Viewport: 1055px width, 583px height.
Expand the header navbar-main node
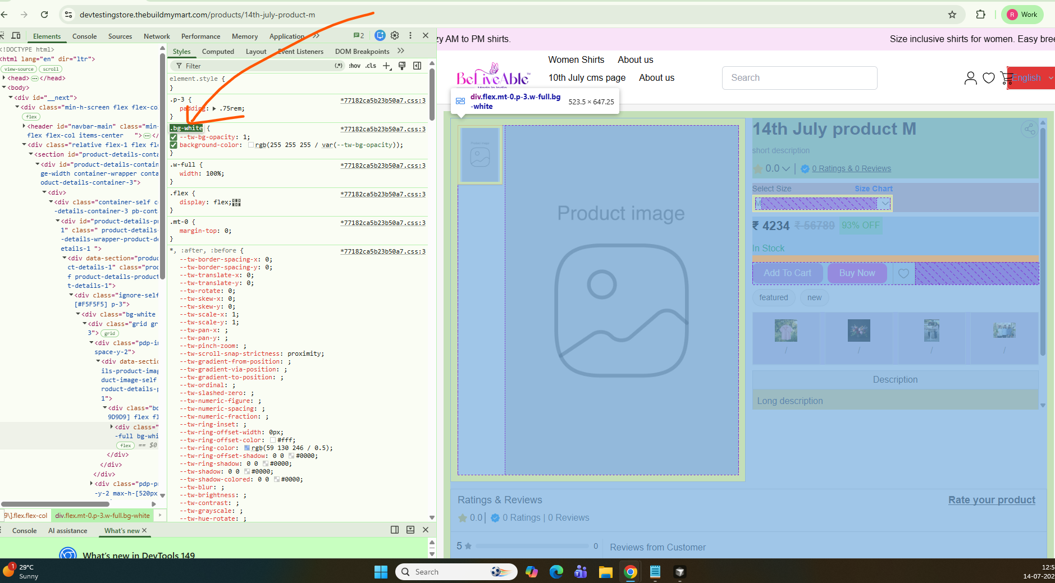tap(24, 126)
